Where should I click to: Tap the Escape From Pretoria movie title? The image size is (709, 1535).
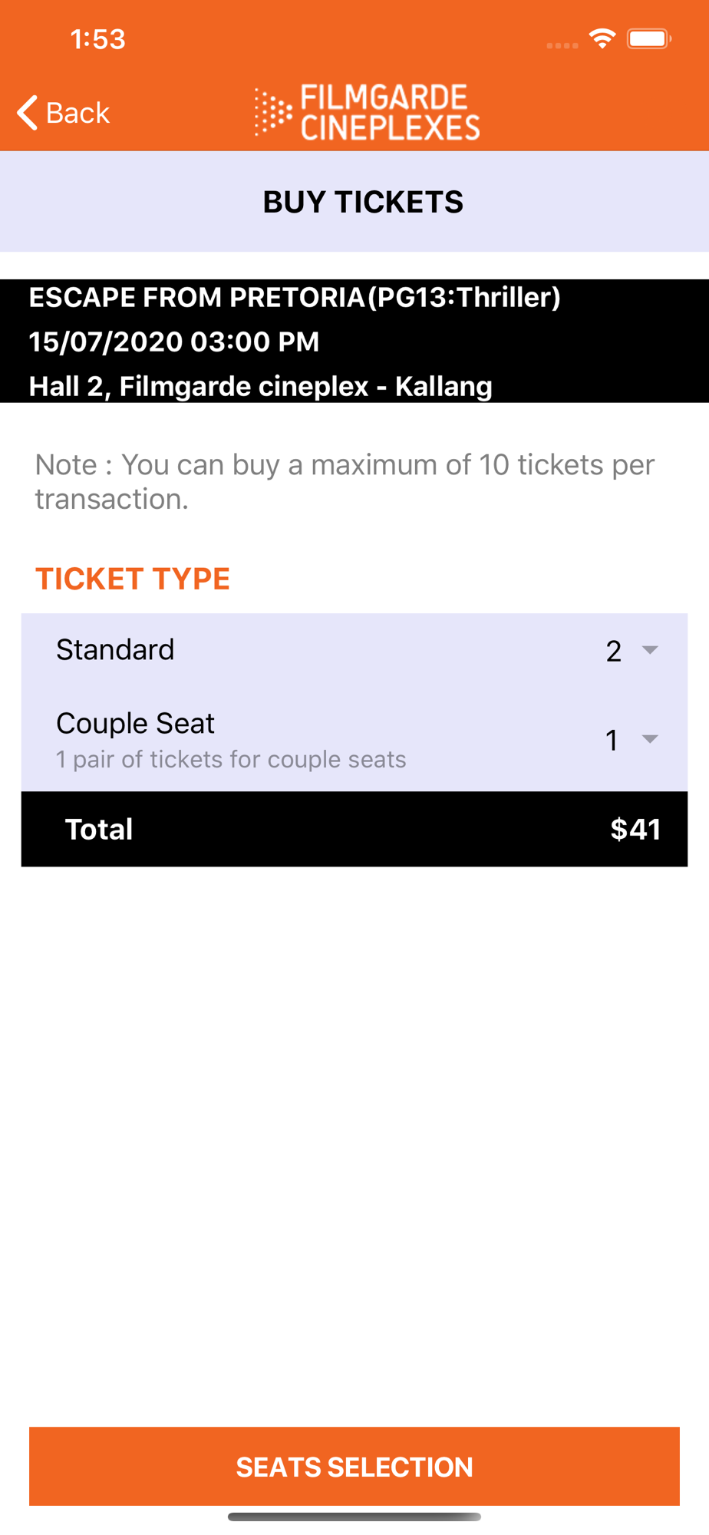295,297
